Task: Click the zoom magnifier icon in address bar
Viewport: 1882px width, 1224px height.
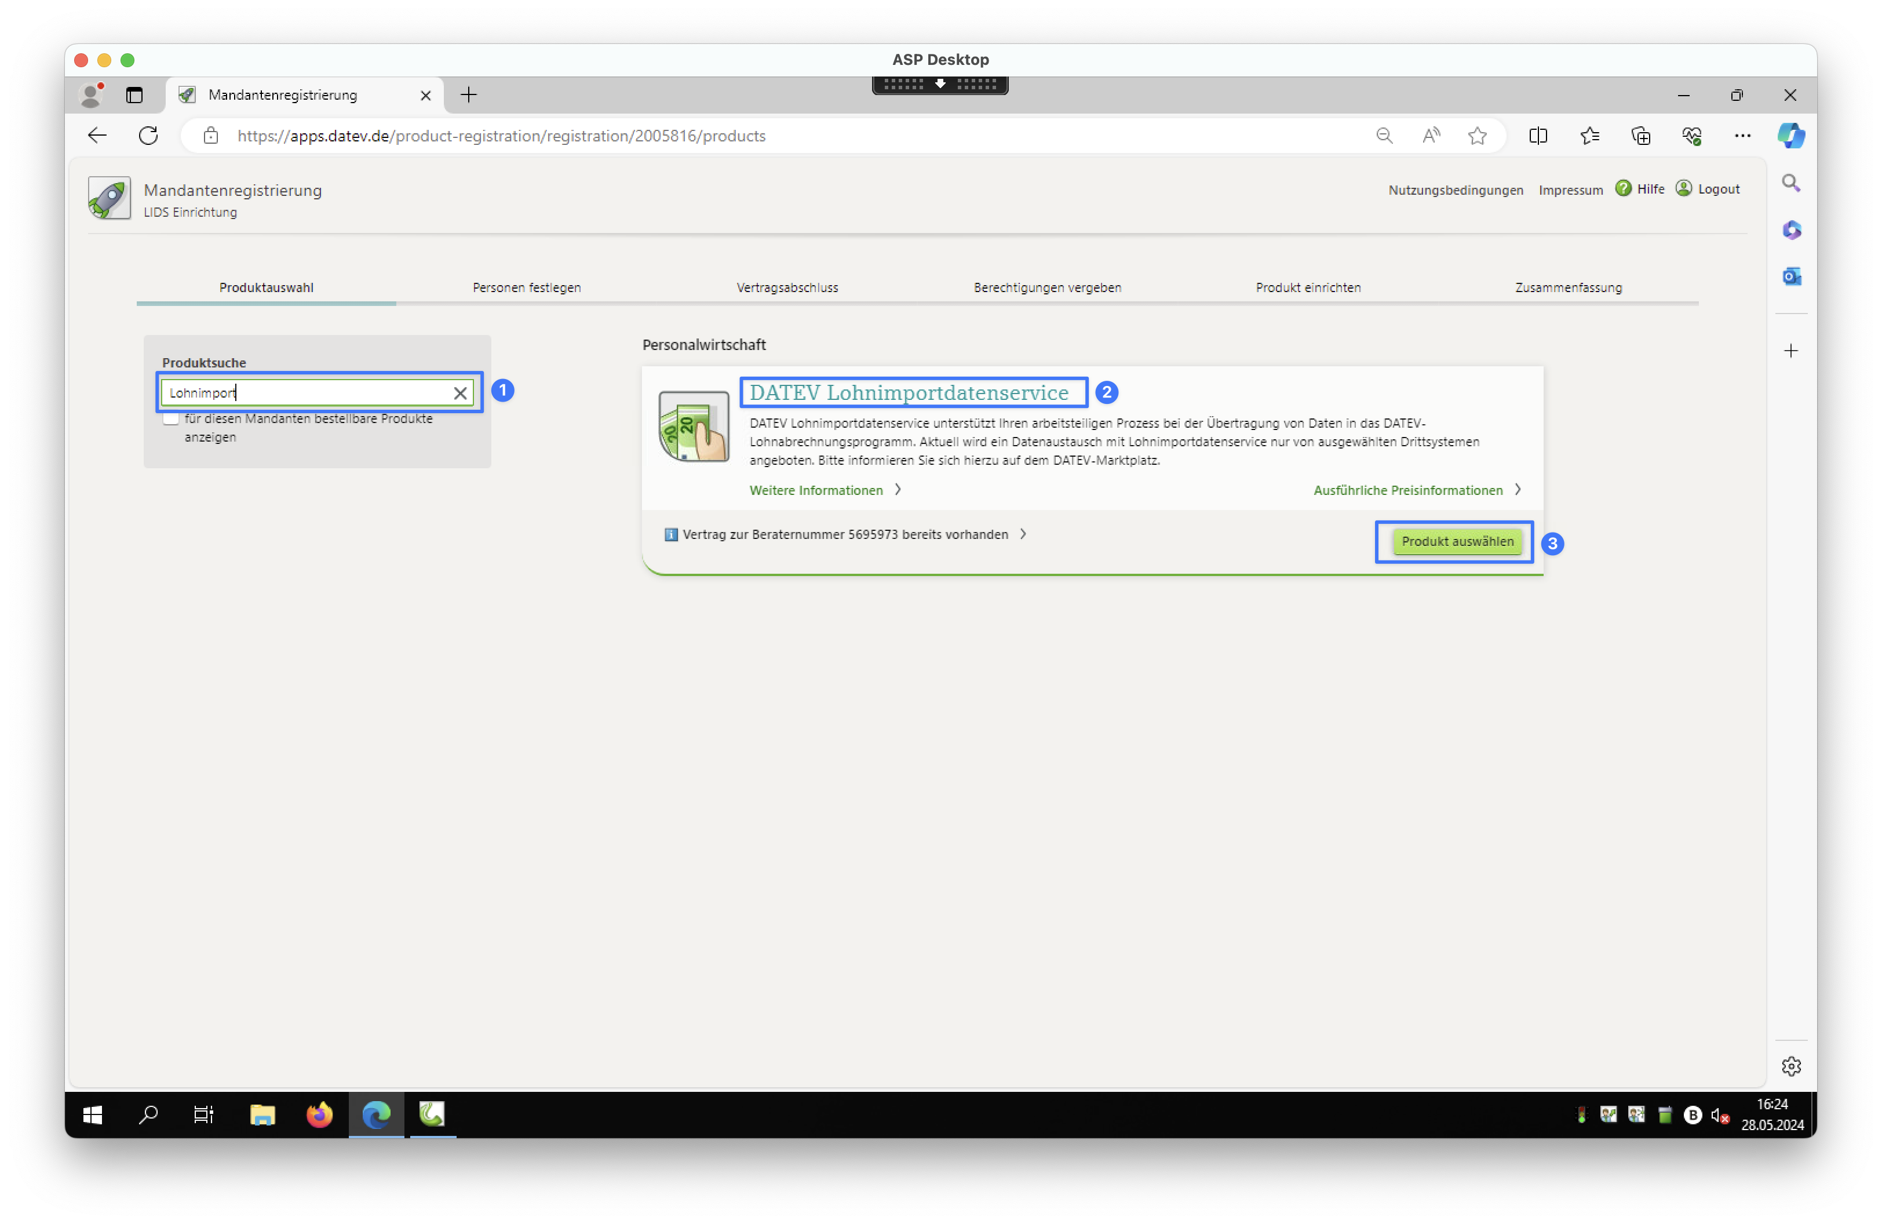Action: 1384,136
